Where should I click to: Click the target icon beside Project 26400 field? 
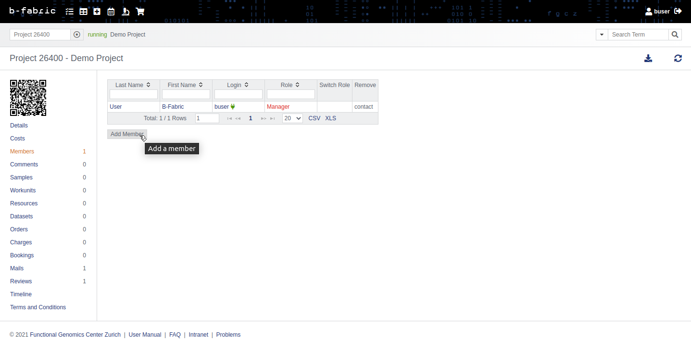coord(77,35)
